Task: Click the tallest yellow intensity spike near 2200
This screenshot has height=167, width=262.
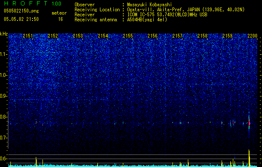Action: pos(249,158)
